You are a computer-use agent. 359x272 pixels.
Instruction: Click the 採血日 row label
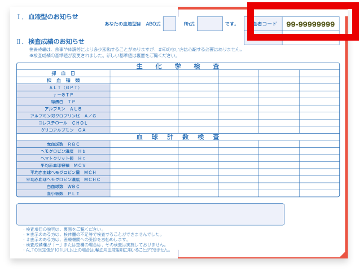63,73
